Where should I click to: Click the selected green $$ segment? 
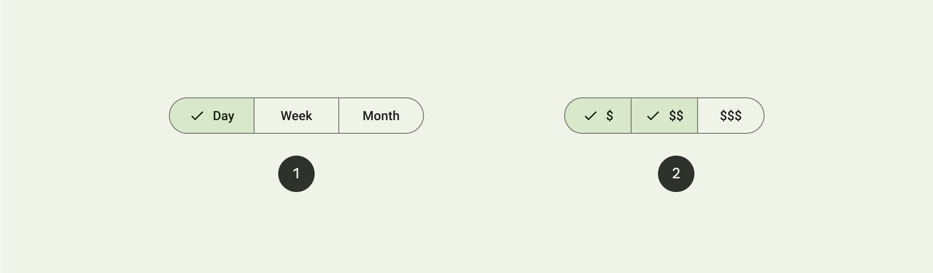pyautogui.click(x=664, y=116)
